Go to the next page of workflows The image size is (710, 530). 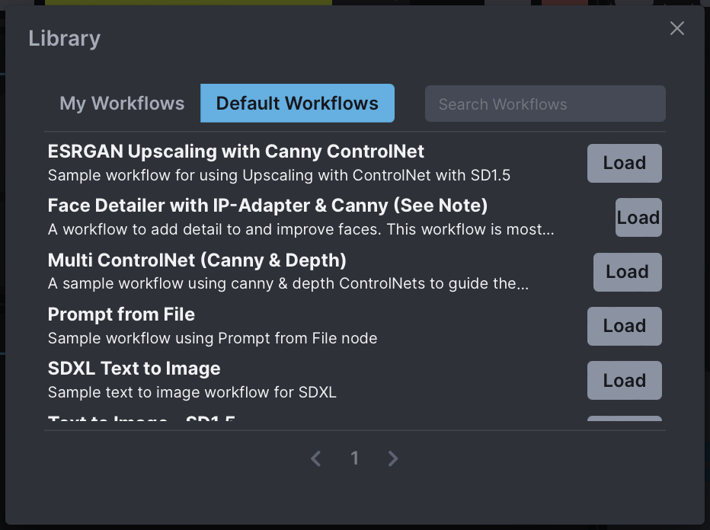tap(393, 458)
